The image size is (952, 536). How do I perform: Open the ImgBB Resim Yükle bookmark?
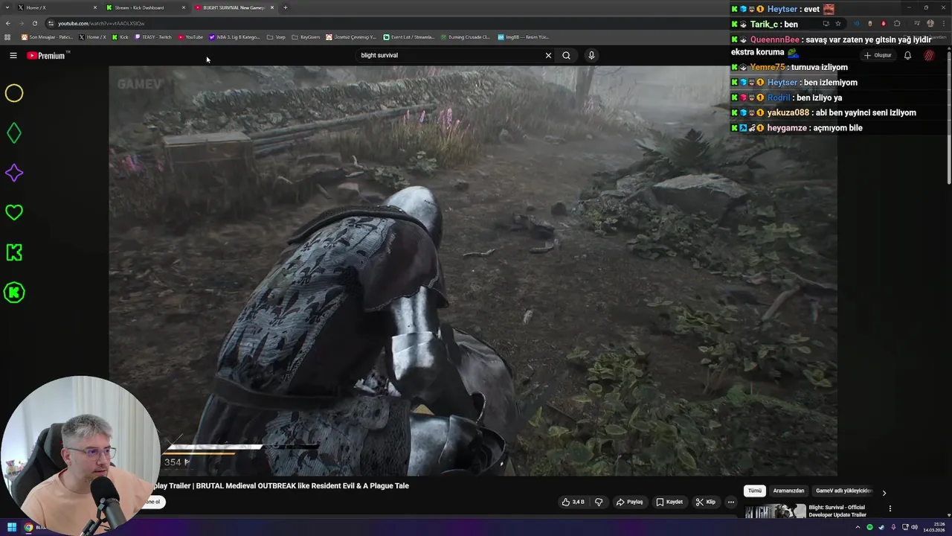pyautogui.click(x=524, y=36)
